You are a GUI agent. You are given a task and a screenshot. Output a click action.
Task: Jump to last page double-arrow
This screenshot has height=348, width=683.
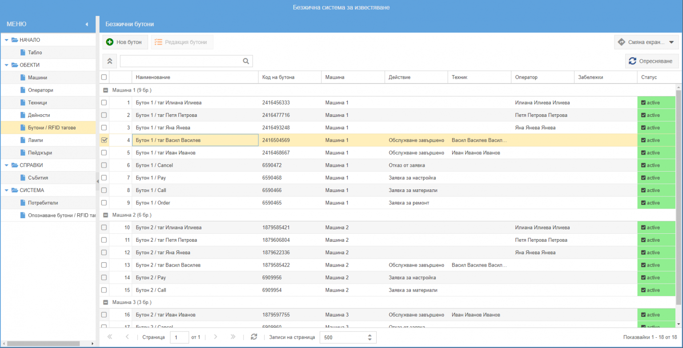pyautogui.click(x=233, y=337)
